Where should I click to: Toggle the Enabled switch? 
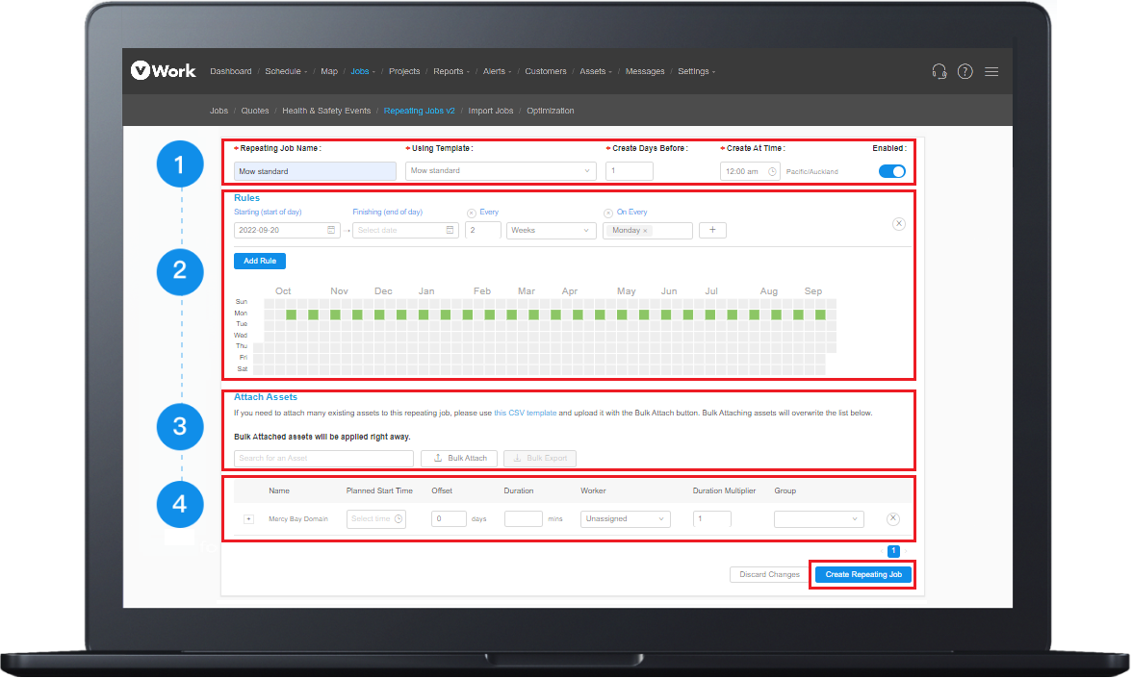coord(892,171)
